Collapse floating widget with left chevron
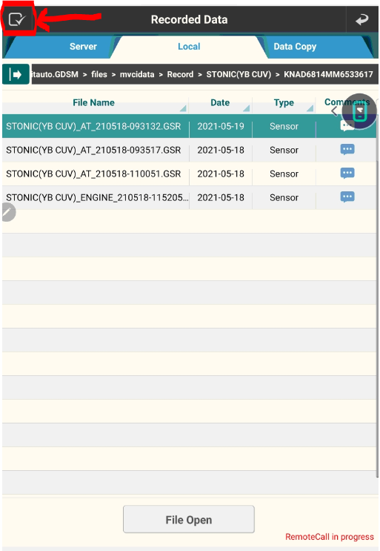Screen dimensions: 380x551 (x=334, y=111)
